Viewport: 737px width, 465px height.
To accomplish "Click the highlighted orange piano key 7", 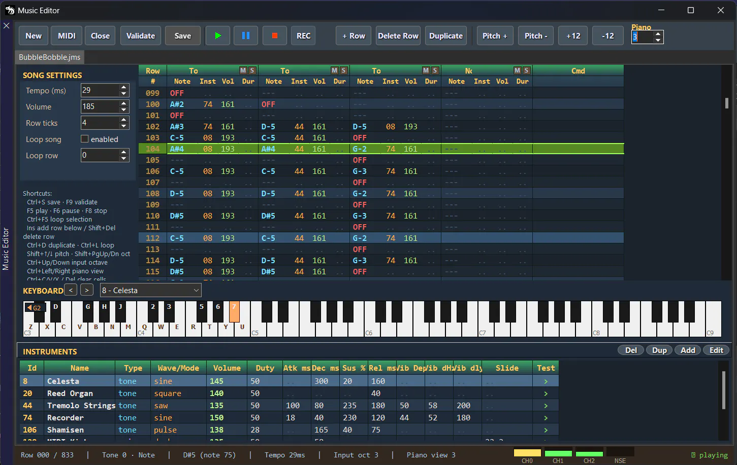I will pos(234,311).
